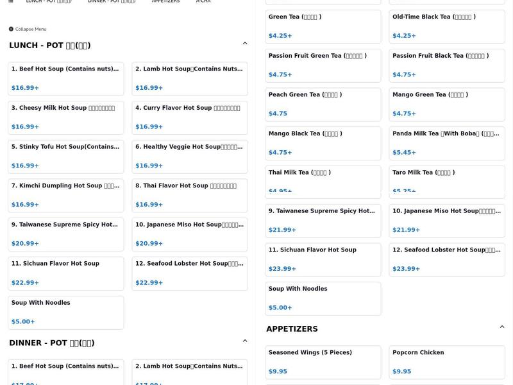Click the Collapse Menu link text

pyautogui.click(x=31, y=29)
